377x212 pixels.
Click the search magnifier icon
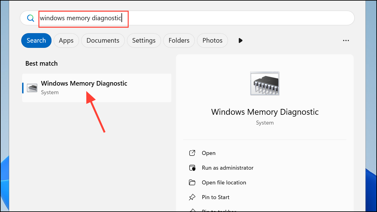30,18
